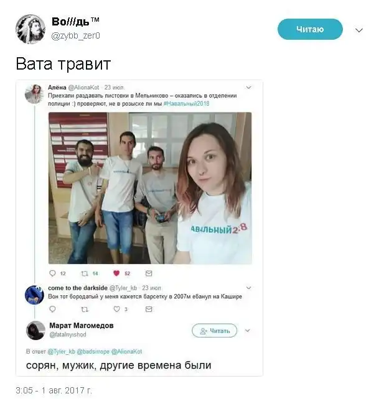Retweet the come to the darkside reply
384x399 pixels.
point(85,310)
